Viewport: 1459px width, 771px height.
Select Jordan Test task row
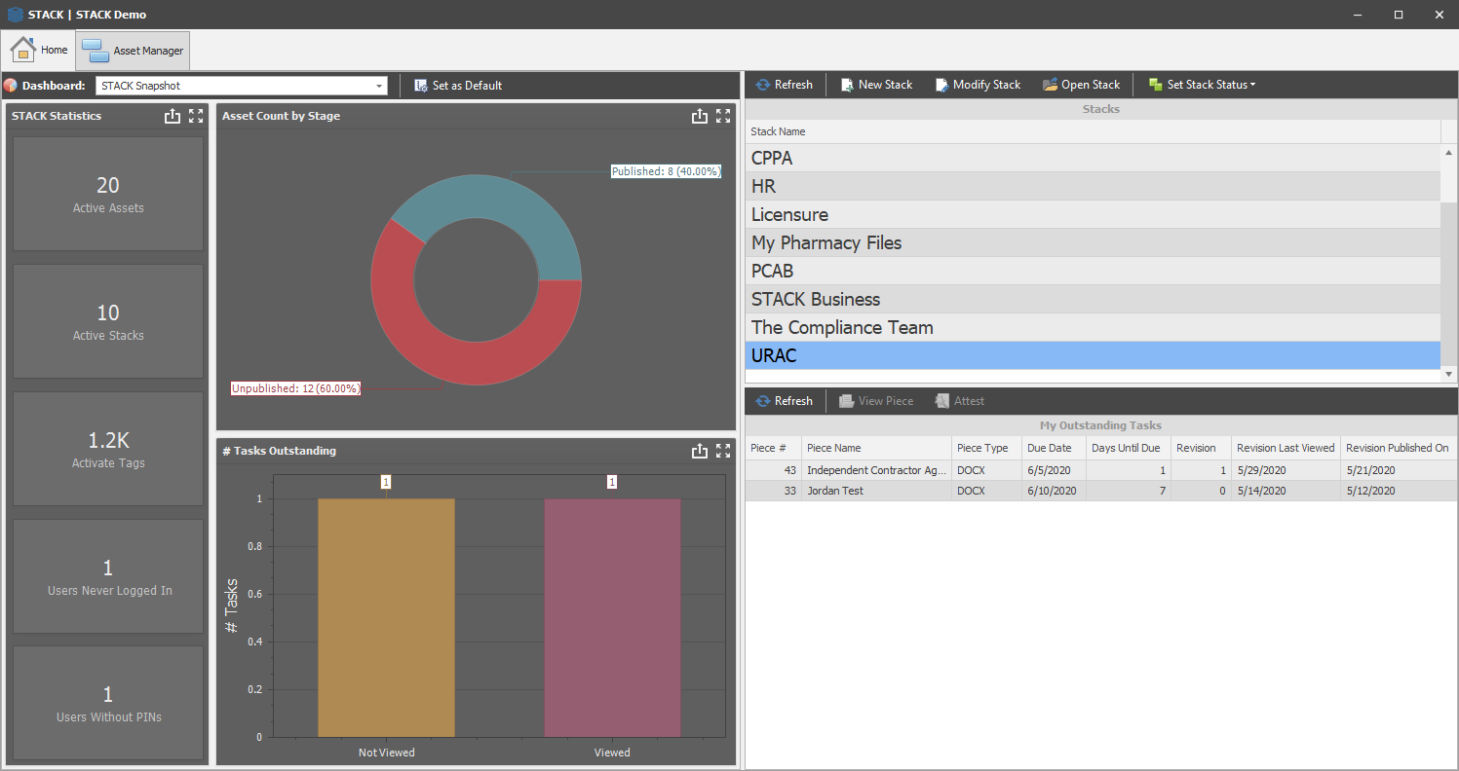1101,491
